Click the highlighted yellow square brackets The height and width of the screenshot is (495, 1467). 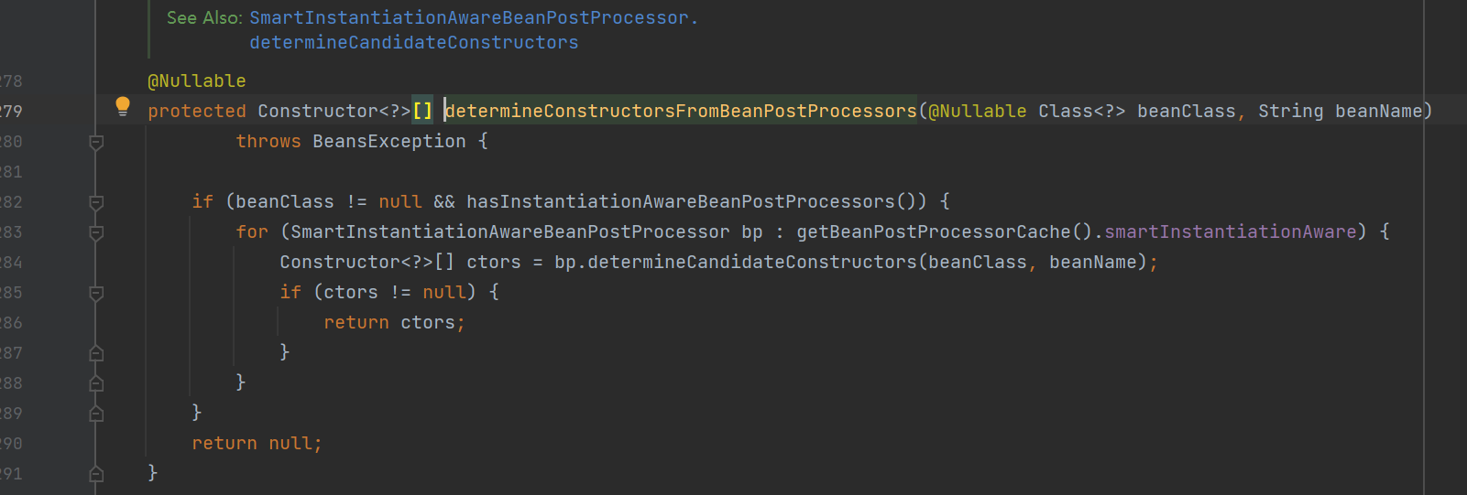click(421, 112)
